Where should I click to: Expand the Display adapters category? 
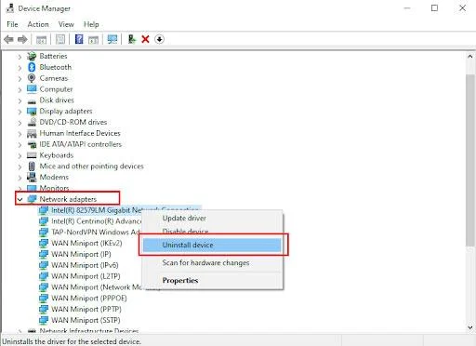pyautogui.click(x=20, y=112)
